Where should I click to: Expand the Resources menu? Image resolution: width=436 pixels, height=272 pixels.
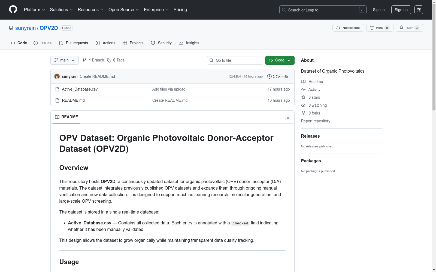coord(90,10)
